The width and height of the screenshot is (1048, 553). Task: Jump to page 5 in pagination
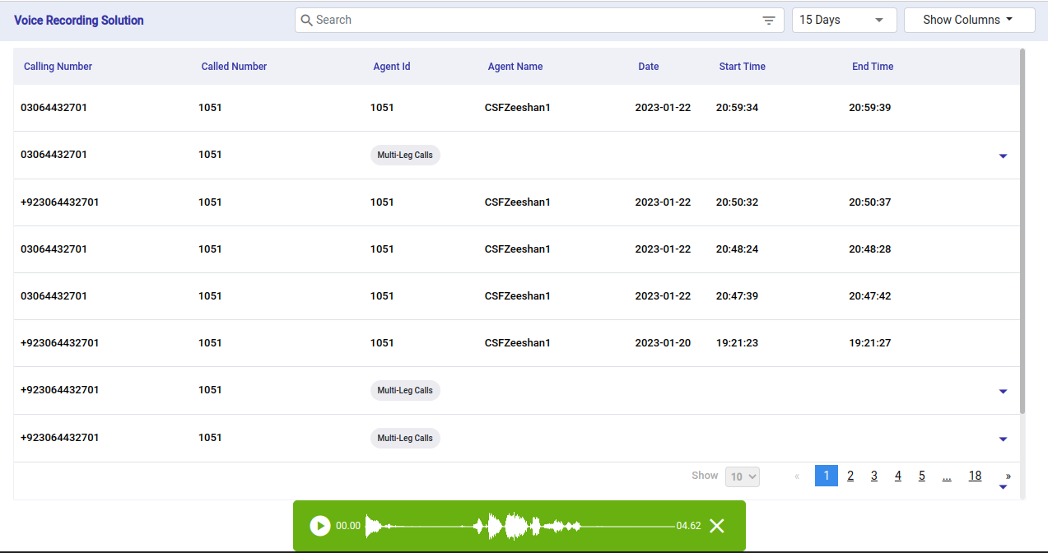click(x=921, y=476)
